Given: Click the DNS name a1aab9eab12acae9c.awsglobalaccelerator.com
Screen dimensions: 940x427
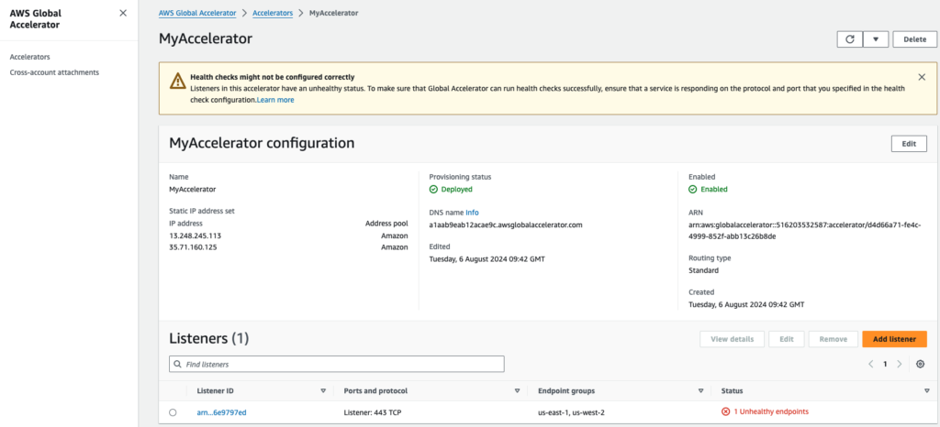Looking at the screenshot, I should (x=506, y=224).
